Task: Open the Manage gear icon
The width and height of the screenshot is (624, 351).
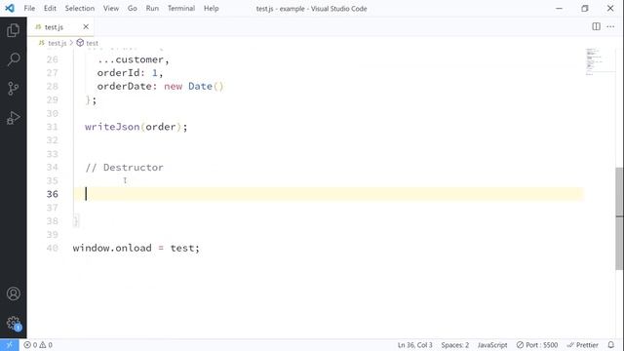Action: tap(14, 323)
